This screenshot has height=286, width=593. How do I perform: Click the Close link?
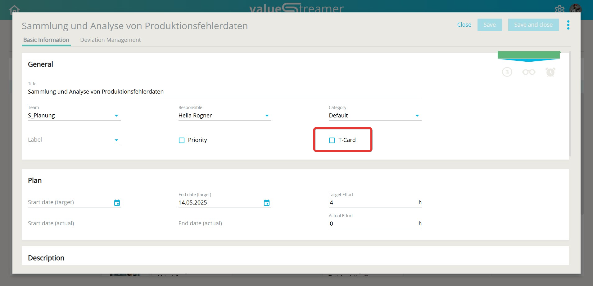(464, 25)
